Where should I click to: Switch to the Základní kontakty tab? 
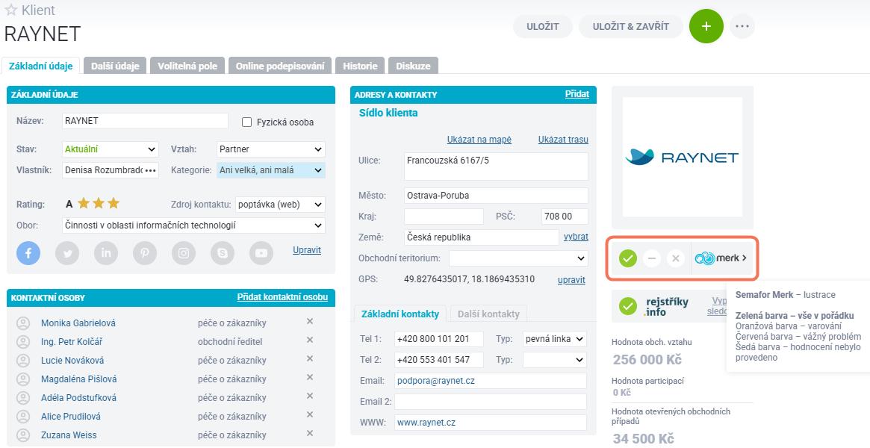coord(400,314)
